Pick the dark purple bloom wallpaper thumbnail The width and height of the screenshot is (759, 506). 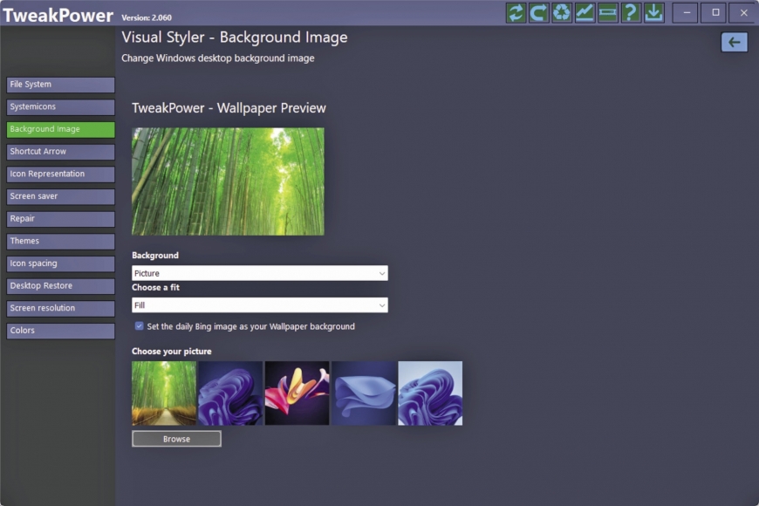(230, 393)
